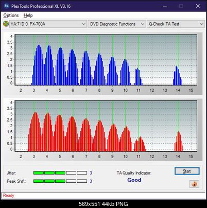This screenshot has height=208, width=207.
Task: Expand the Q-Check TA Test dropdown
Action: point(176,24)
